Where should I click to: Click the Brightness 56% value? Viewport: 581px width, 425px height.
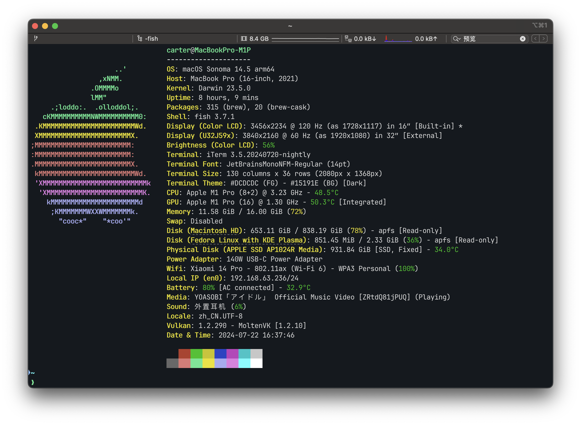pos(268,145)
